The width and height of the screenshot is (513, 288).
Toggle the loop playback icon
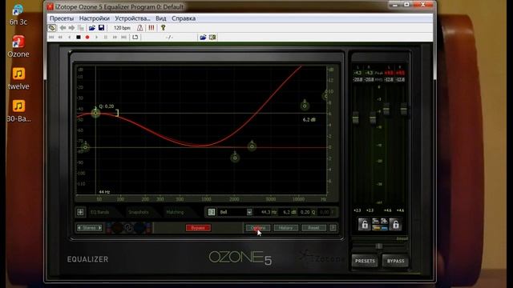(135, 38)
